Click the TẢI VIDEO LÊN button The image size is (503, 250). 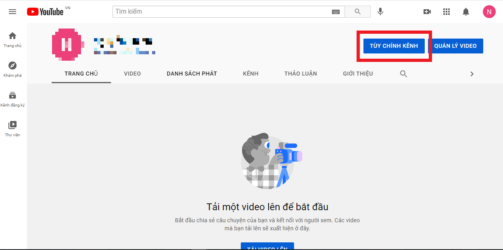click(x=267, y=247)
